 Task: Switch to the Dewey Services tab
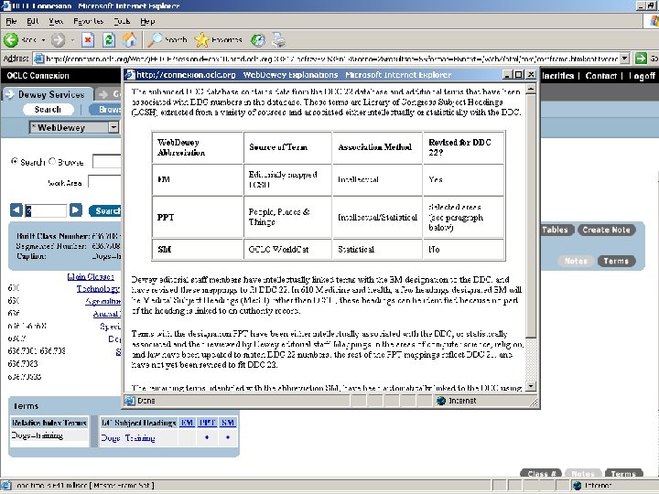click(x=47, y=94)
